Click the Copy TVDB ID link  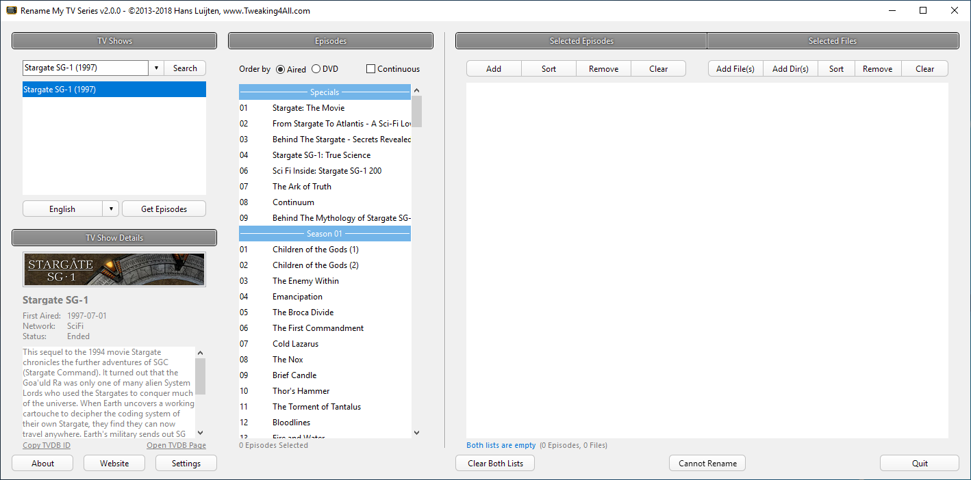pos(47,445)
